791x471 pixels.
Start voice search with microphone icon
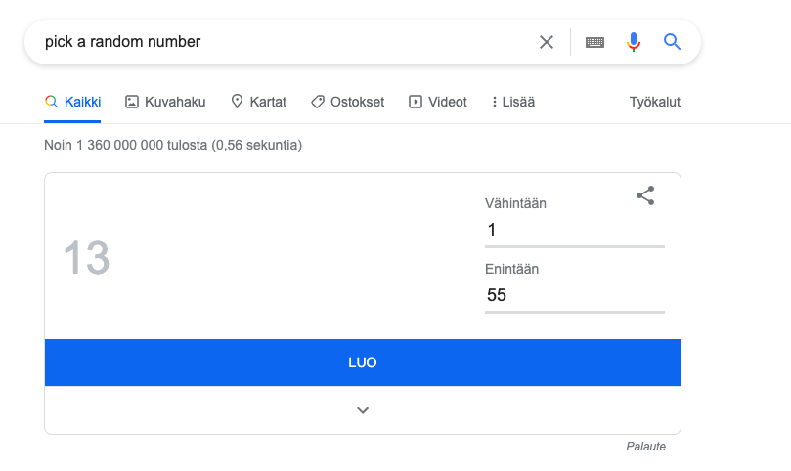pos(634,42)
